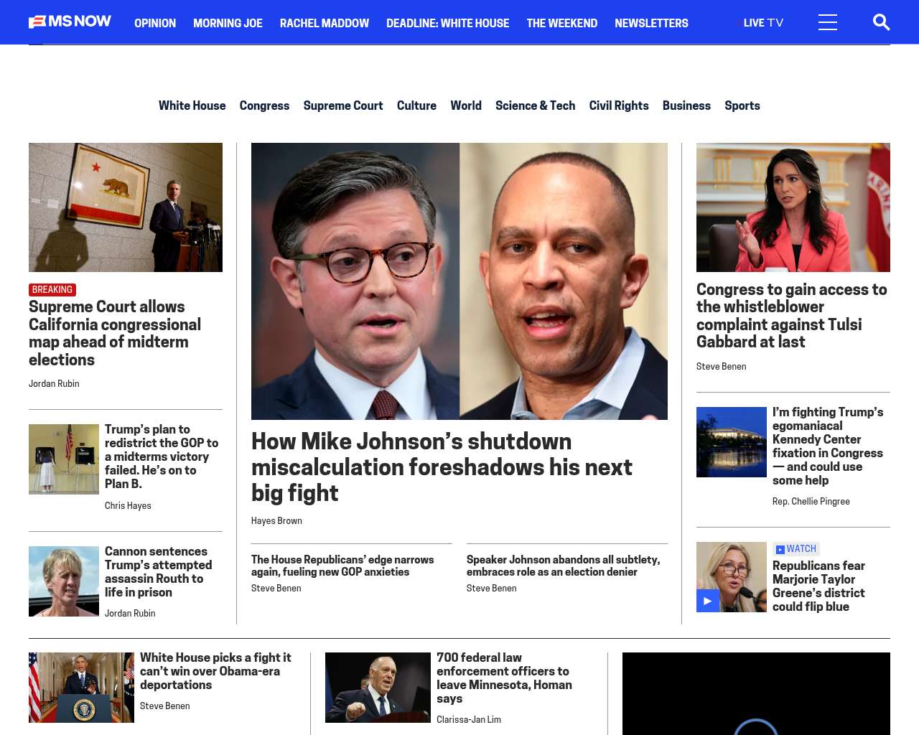Click the WATCH video badge
This screenshot has height=735, width=919.
[796, 549]
